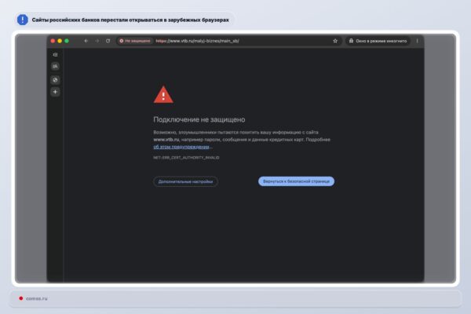Viewport: 471px width, 314px height.
Task: Click the NET::ERR_CERT_AUTHORITY_INVALID error code
Action: point(186,158)
